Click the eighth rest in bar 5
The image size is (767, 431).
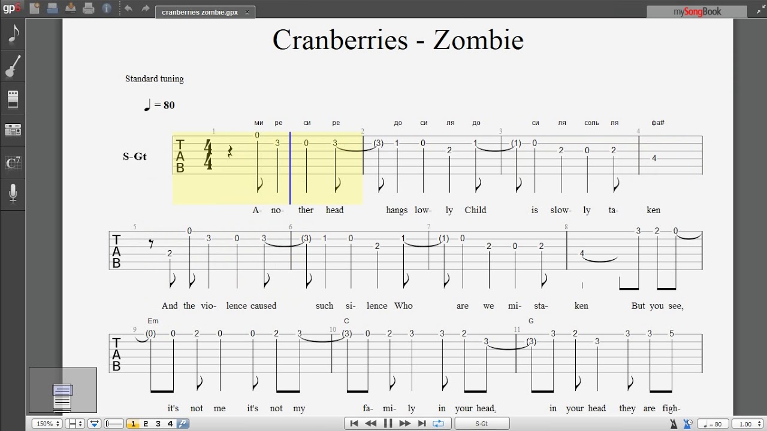click(x=151, y=243)
